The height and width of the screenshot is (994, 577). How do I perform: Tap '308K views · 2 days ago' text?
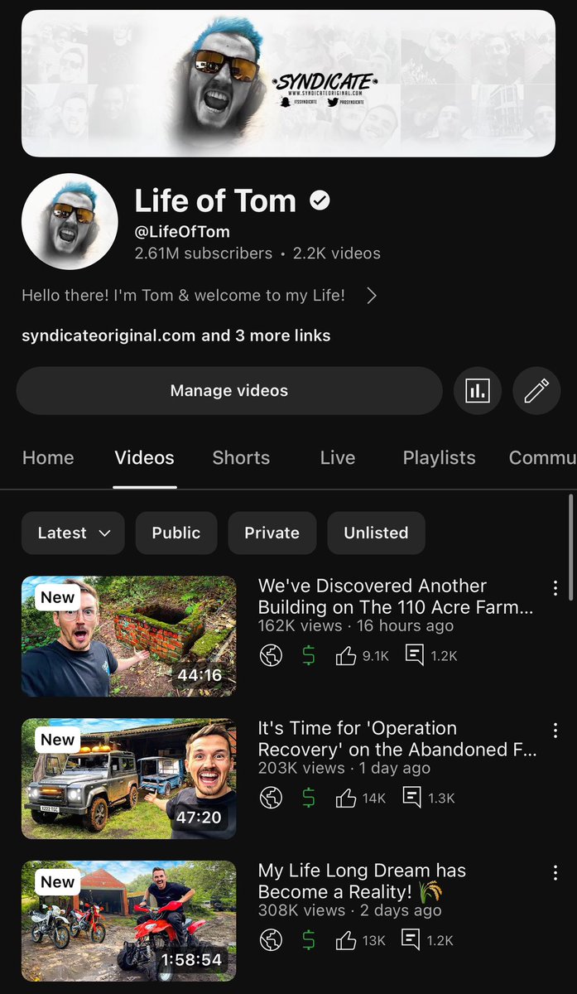(x=350, y=910)
